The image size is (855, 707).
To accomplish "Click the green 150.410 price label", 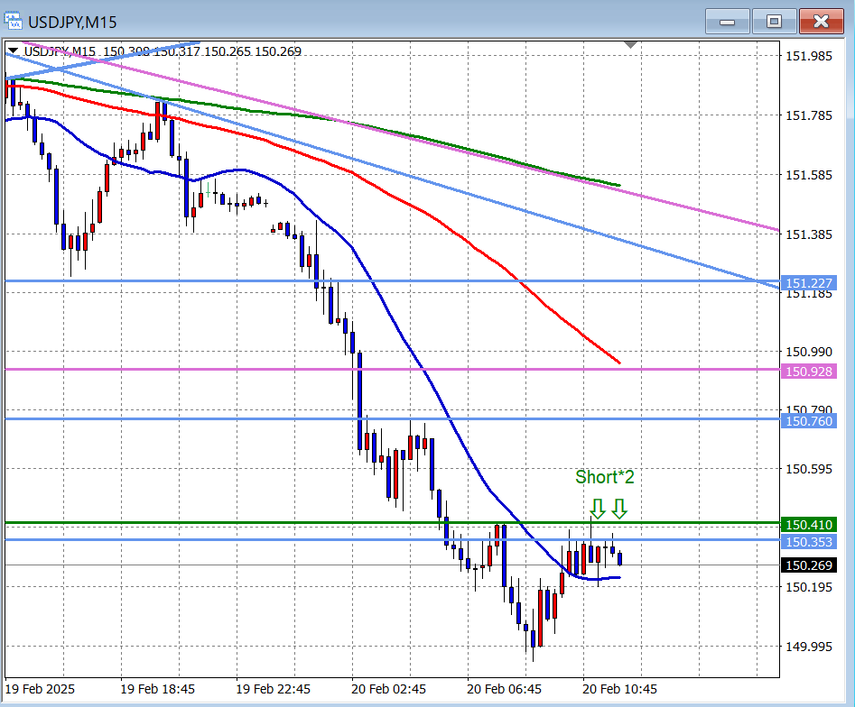I will 809,524.
